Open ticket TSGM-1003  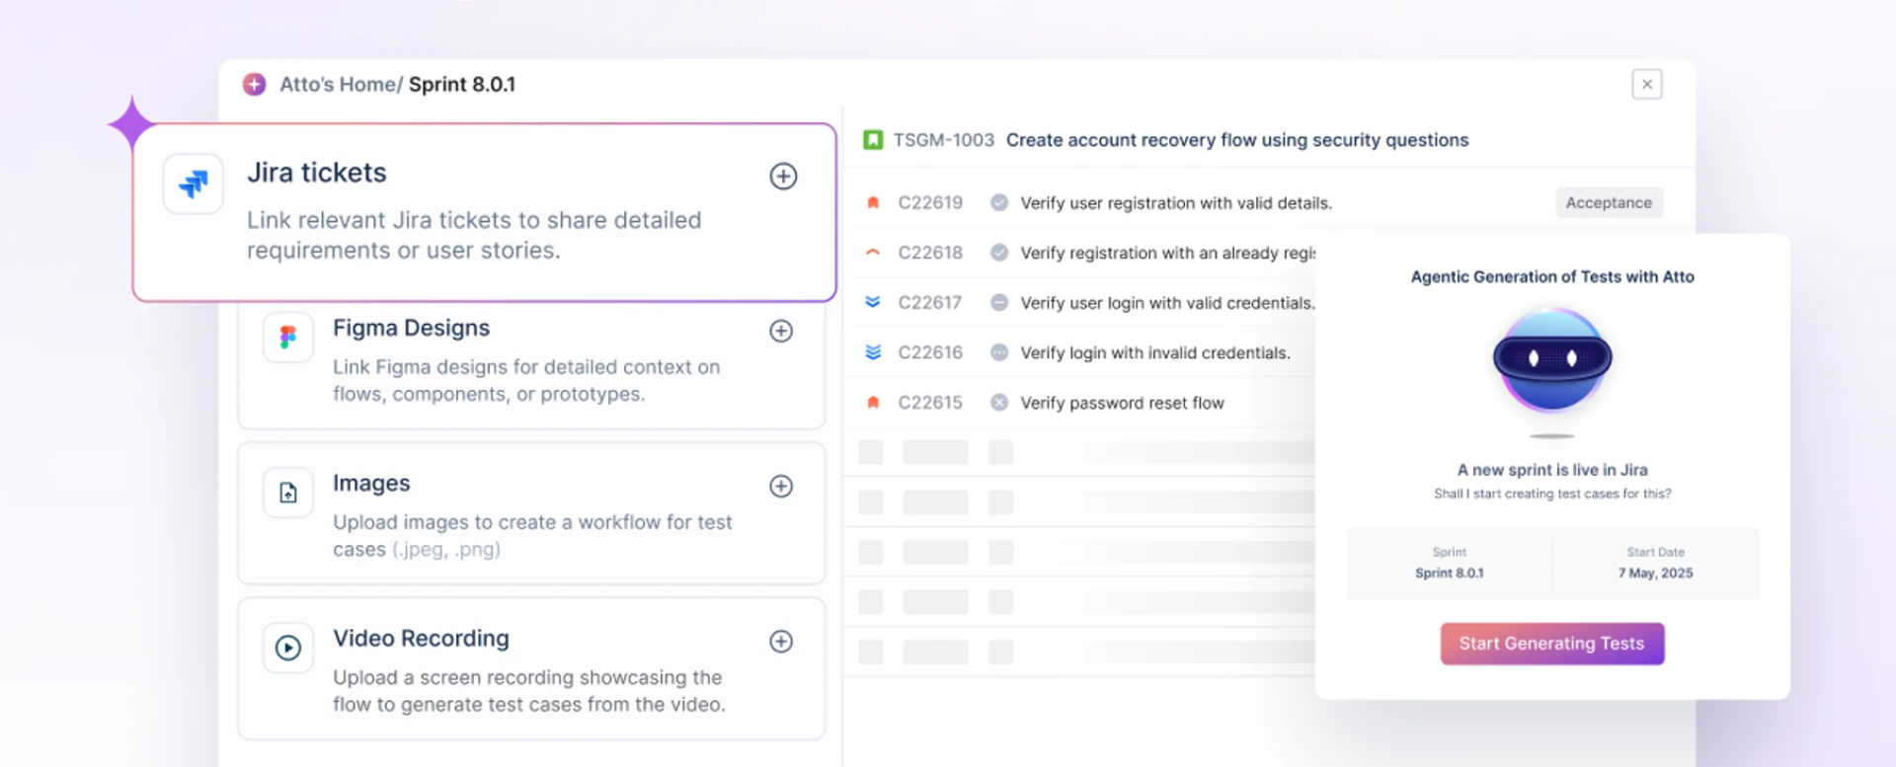tap(944, 140)
